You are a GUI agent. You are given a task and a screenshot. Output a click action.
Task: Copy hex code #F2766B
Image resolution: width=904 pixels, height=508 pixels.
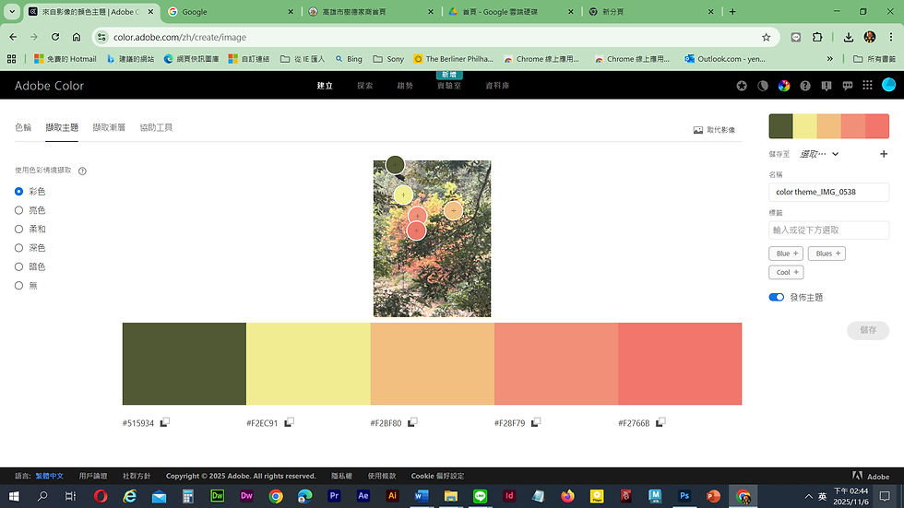660,422
